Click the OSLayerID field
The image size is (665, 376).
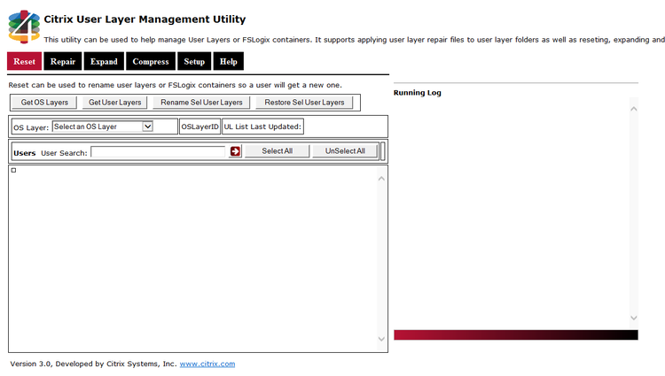click(x=199, y=127)
